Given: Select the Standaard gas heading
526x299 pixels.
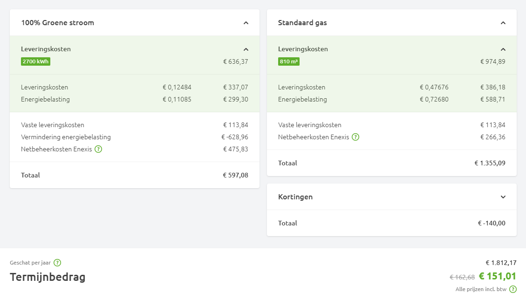Looking at the screenshot, I should [302, 23].
